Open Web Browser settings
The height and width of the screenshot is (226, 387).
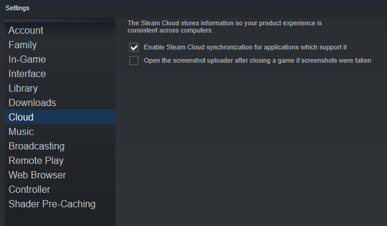tap(60, 175)
